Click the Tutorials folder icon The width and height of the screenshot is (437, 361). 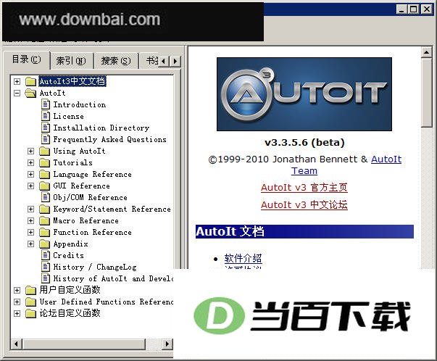point(45,162)
